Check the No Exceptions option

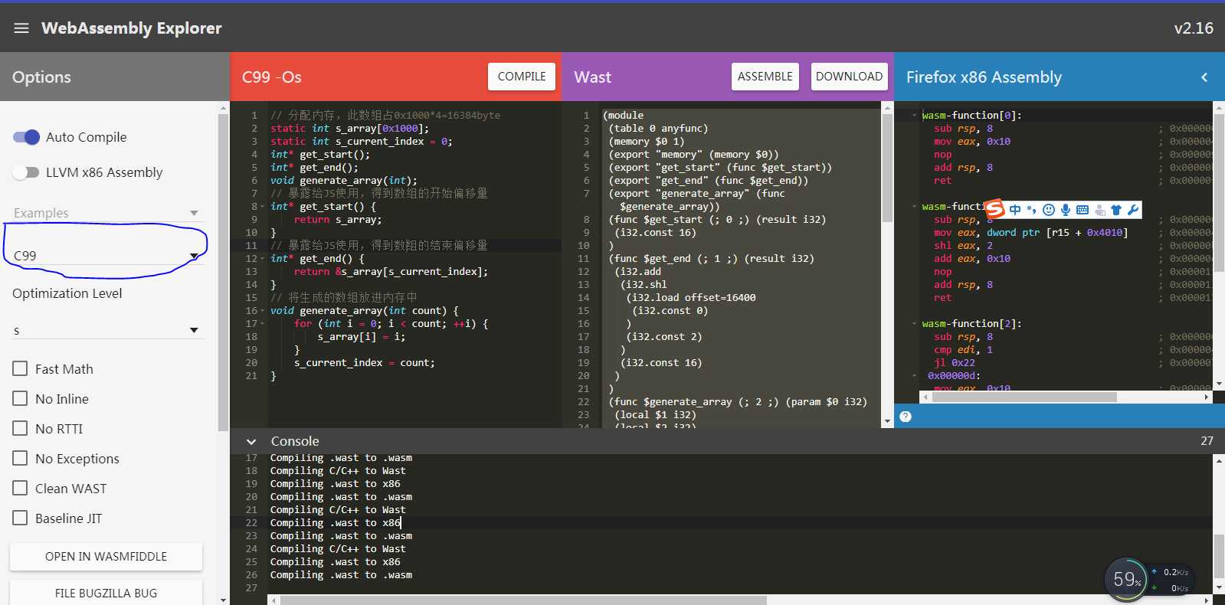pos(21,458)
